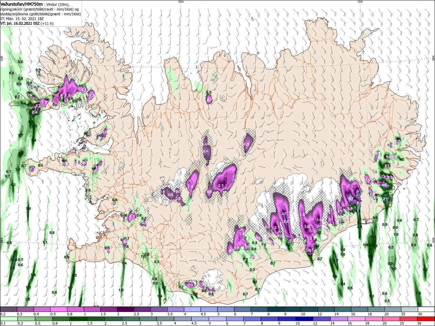Click the 20W longitude label
The height and width of the screenshot is (326, 435).
click(x=181, y=2)
